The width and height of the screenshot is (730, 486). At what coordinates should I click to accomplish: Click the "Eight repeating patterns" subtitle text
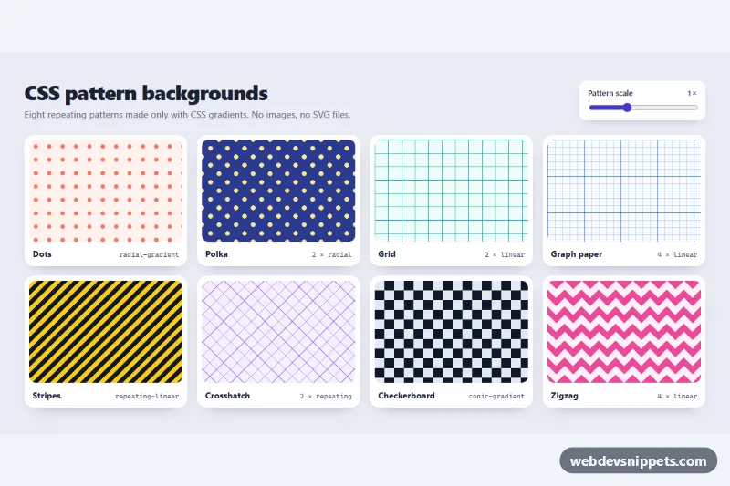[x=187, y=115]
